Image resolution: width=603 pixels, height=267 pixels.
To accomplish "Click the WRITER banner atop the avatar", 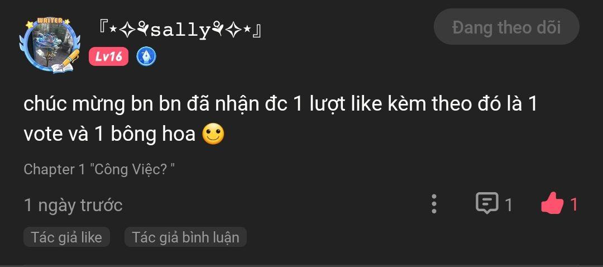I will [50, 21].
